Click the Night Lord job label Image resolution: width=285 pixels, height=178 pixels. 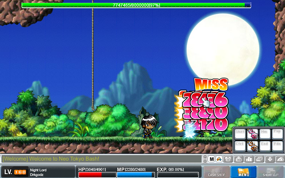pos(38,170)
